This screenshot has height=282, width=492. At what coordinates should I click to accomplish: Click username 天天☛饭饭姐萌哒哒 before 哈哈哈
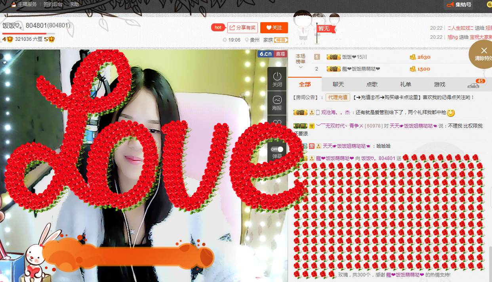[x=347, y=146]
